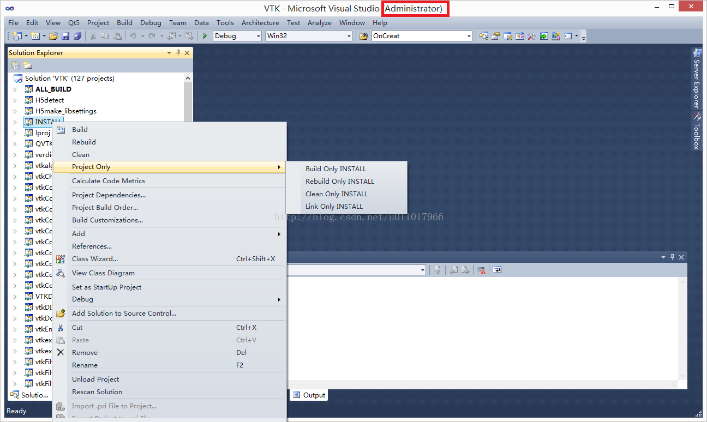
Task: Expand the H5detect project node
Action: (x=15, y=100)
